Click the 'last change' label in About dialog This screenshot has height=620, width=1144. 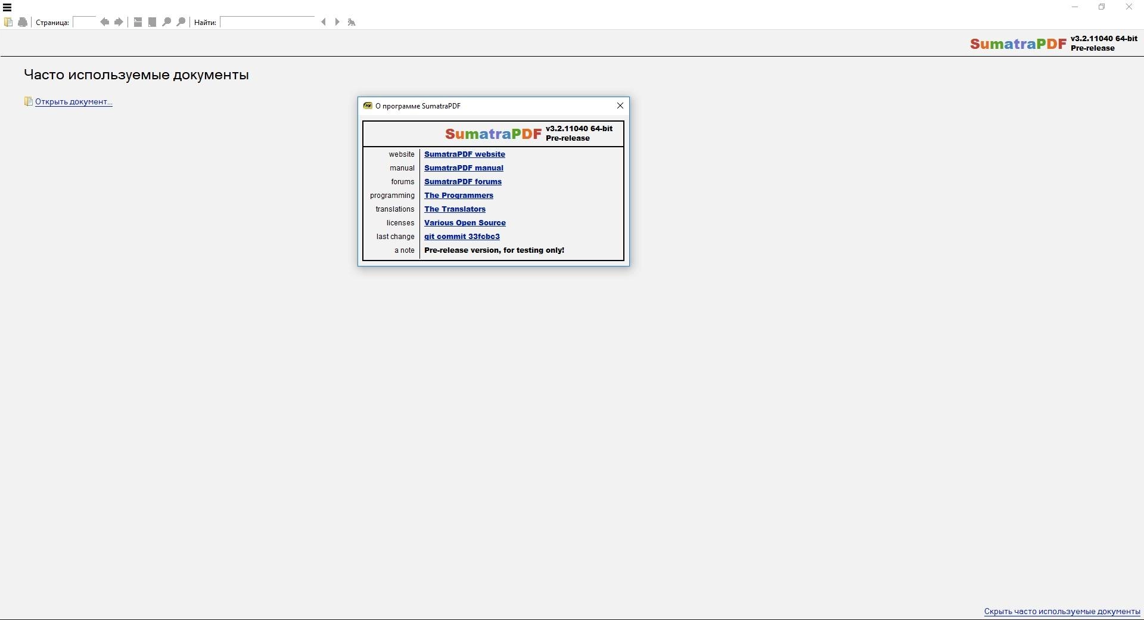click(x=395, y=236)
